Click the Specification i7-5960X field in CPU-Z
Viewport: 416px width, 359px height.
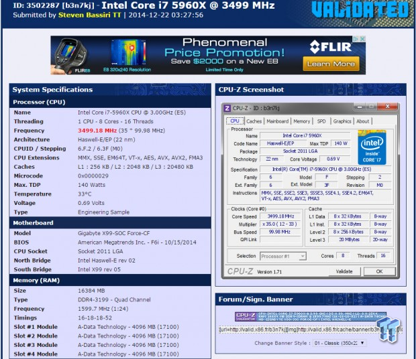(x=325, y=169)
